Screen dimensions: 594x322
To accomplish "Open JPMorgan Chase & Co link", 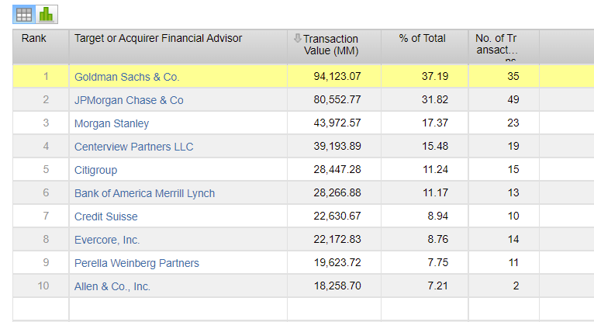I will pyautogui.click(x=129, y=100).
